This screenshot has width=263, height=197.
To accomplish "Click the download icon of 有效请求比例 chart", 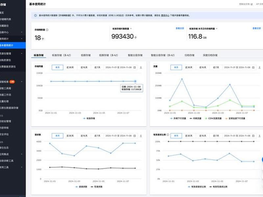I will (x=259, y=136).
